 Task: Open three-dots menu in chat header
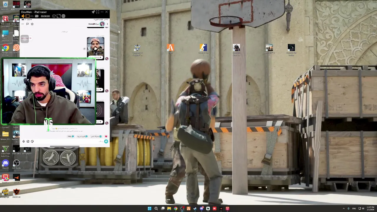pyautogui.click(x=23, y=24)
